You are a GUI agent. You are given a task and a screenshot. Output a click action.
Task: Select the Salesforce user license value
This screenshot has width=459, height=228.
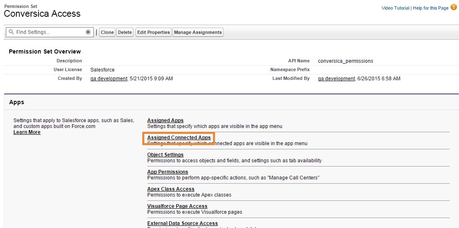pyautogui.click(x=103, y=70)
